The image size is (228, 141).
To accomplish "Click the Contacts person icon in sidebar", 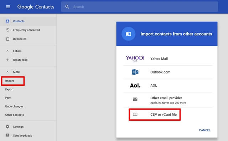I will 7,21.
